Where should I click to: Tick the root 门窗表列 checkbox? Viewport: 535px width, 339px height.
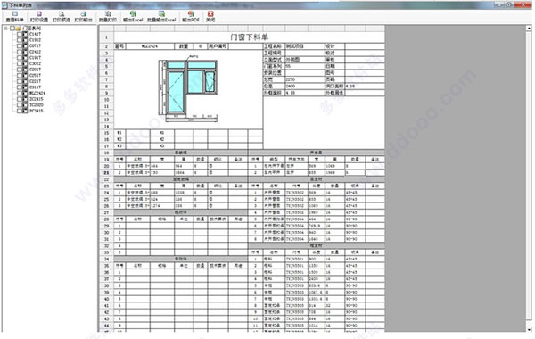pos(12,29)
